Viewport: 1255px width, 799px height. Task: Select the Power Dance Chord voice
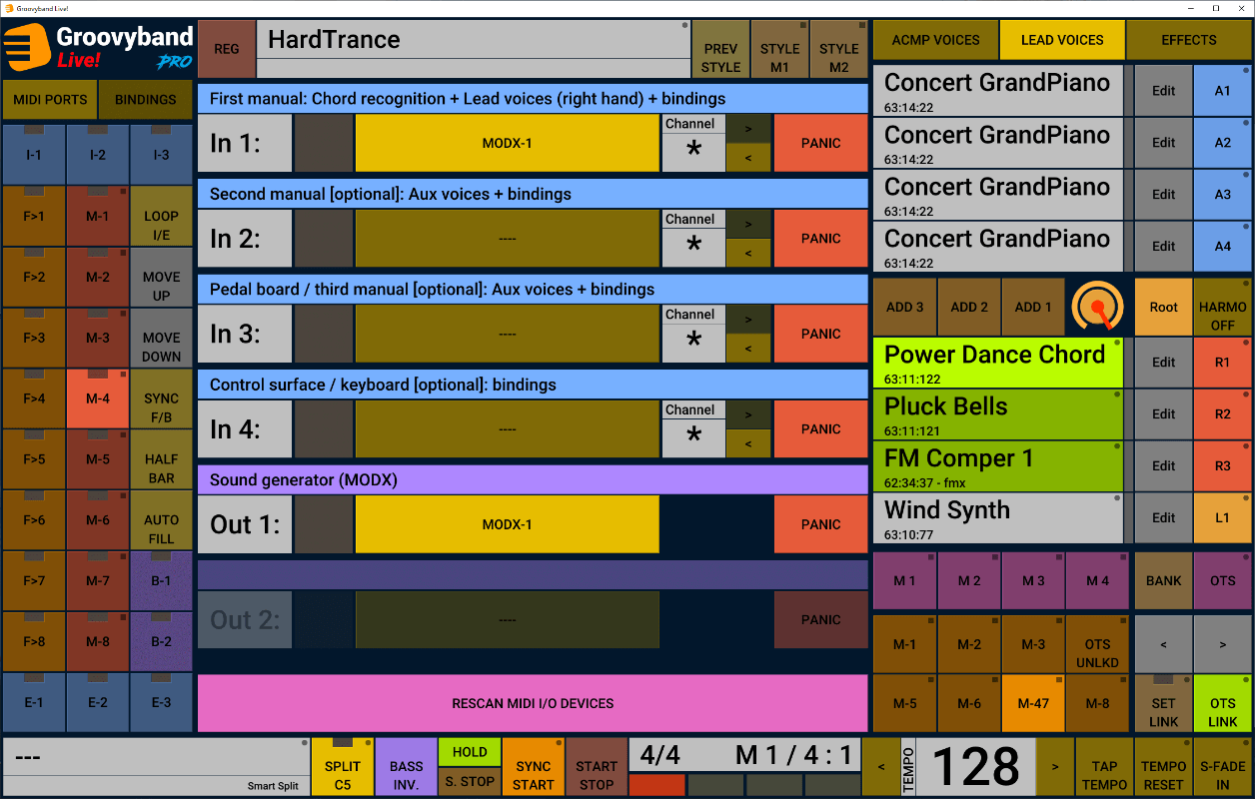[x=997, y=363]
